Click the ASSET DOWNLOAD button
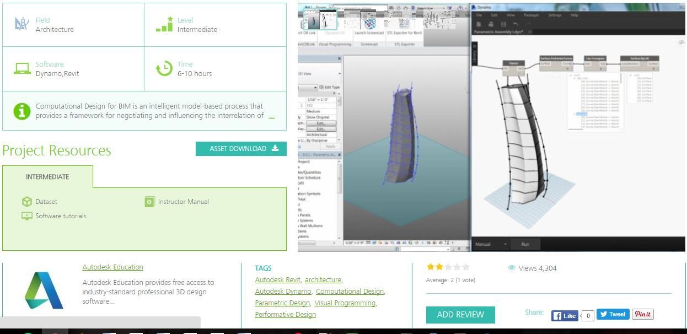 [241, 149]
